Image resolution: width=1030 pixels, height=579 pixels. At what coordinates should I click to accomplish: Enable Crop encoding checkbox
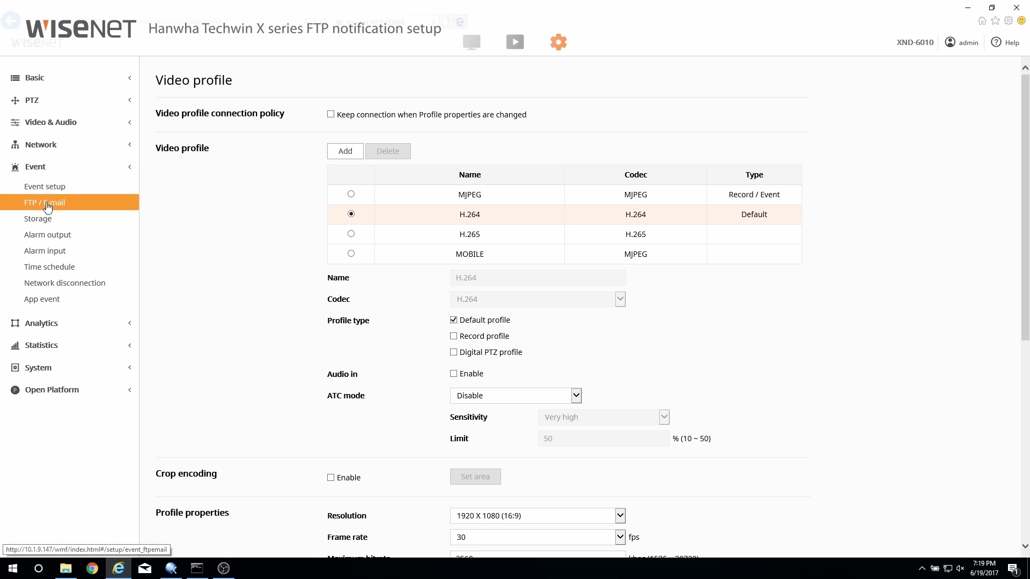pos(331,478)
